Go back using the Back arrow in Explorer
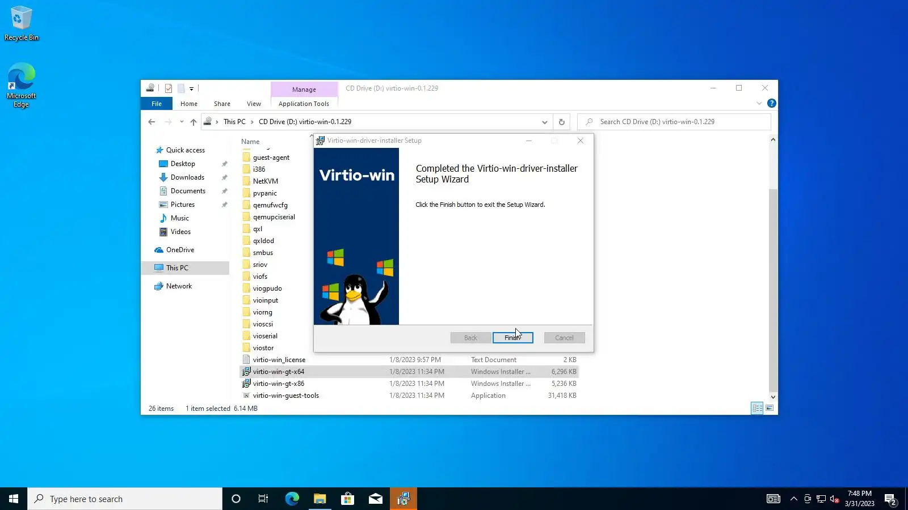Screen dimensions: 908x510 click(x=152, y=122)
